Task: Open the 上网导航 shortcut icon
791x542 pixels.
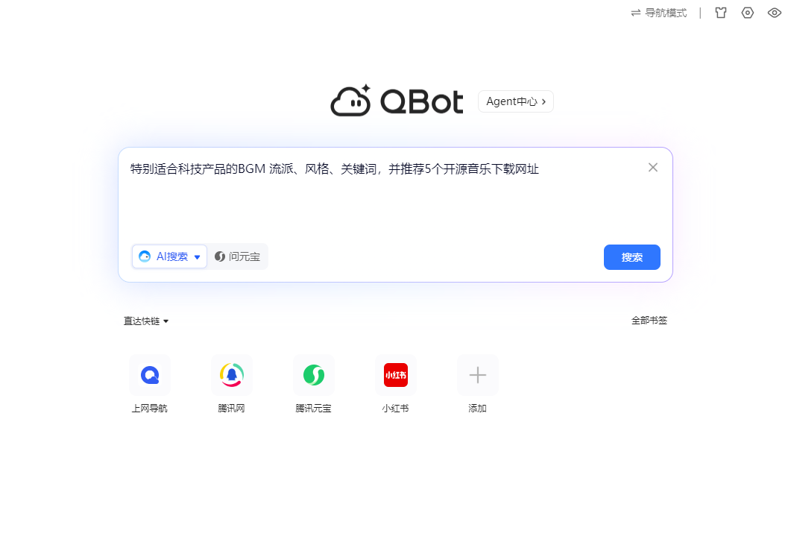Action: 150,375
